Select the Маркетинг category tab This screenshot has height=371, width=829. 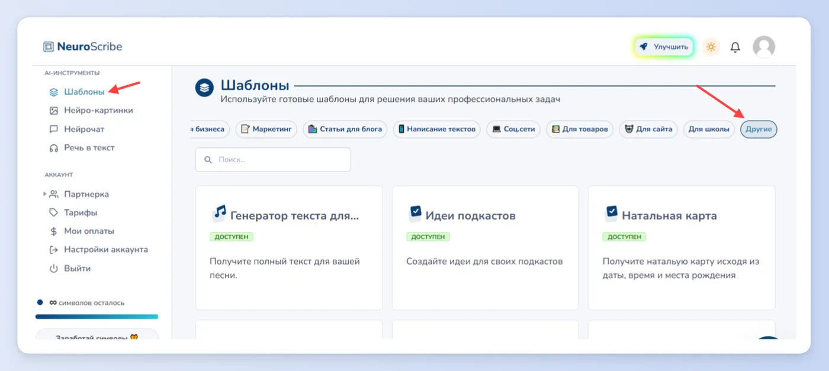pos(266,129)
